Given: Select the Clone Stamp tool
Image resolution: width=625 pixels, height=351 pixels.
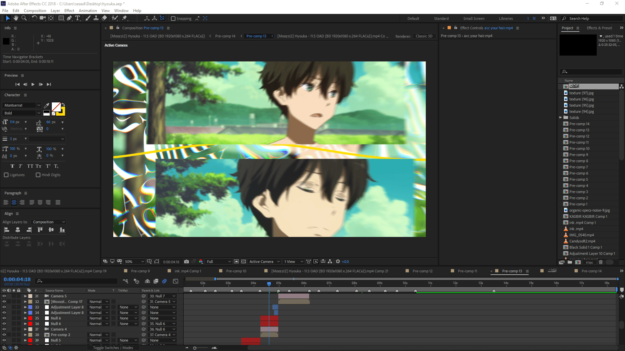Looking at the screenshot, I should coord(96,18).
